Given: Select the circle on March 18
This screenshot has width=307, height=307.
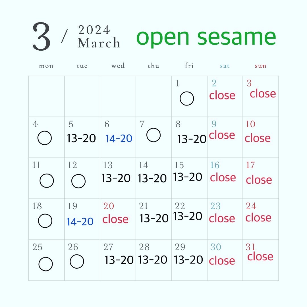Looking at the screenshot, I should point(45,221).
